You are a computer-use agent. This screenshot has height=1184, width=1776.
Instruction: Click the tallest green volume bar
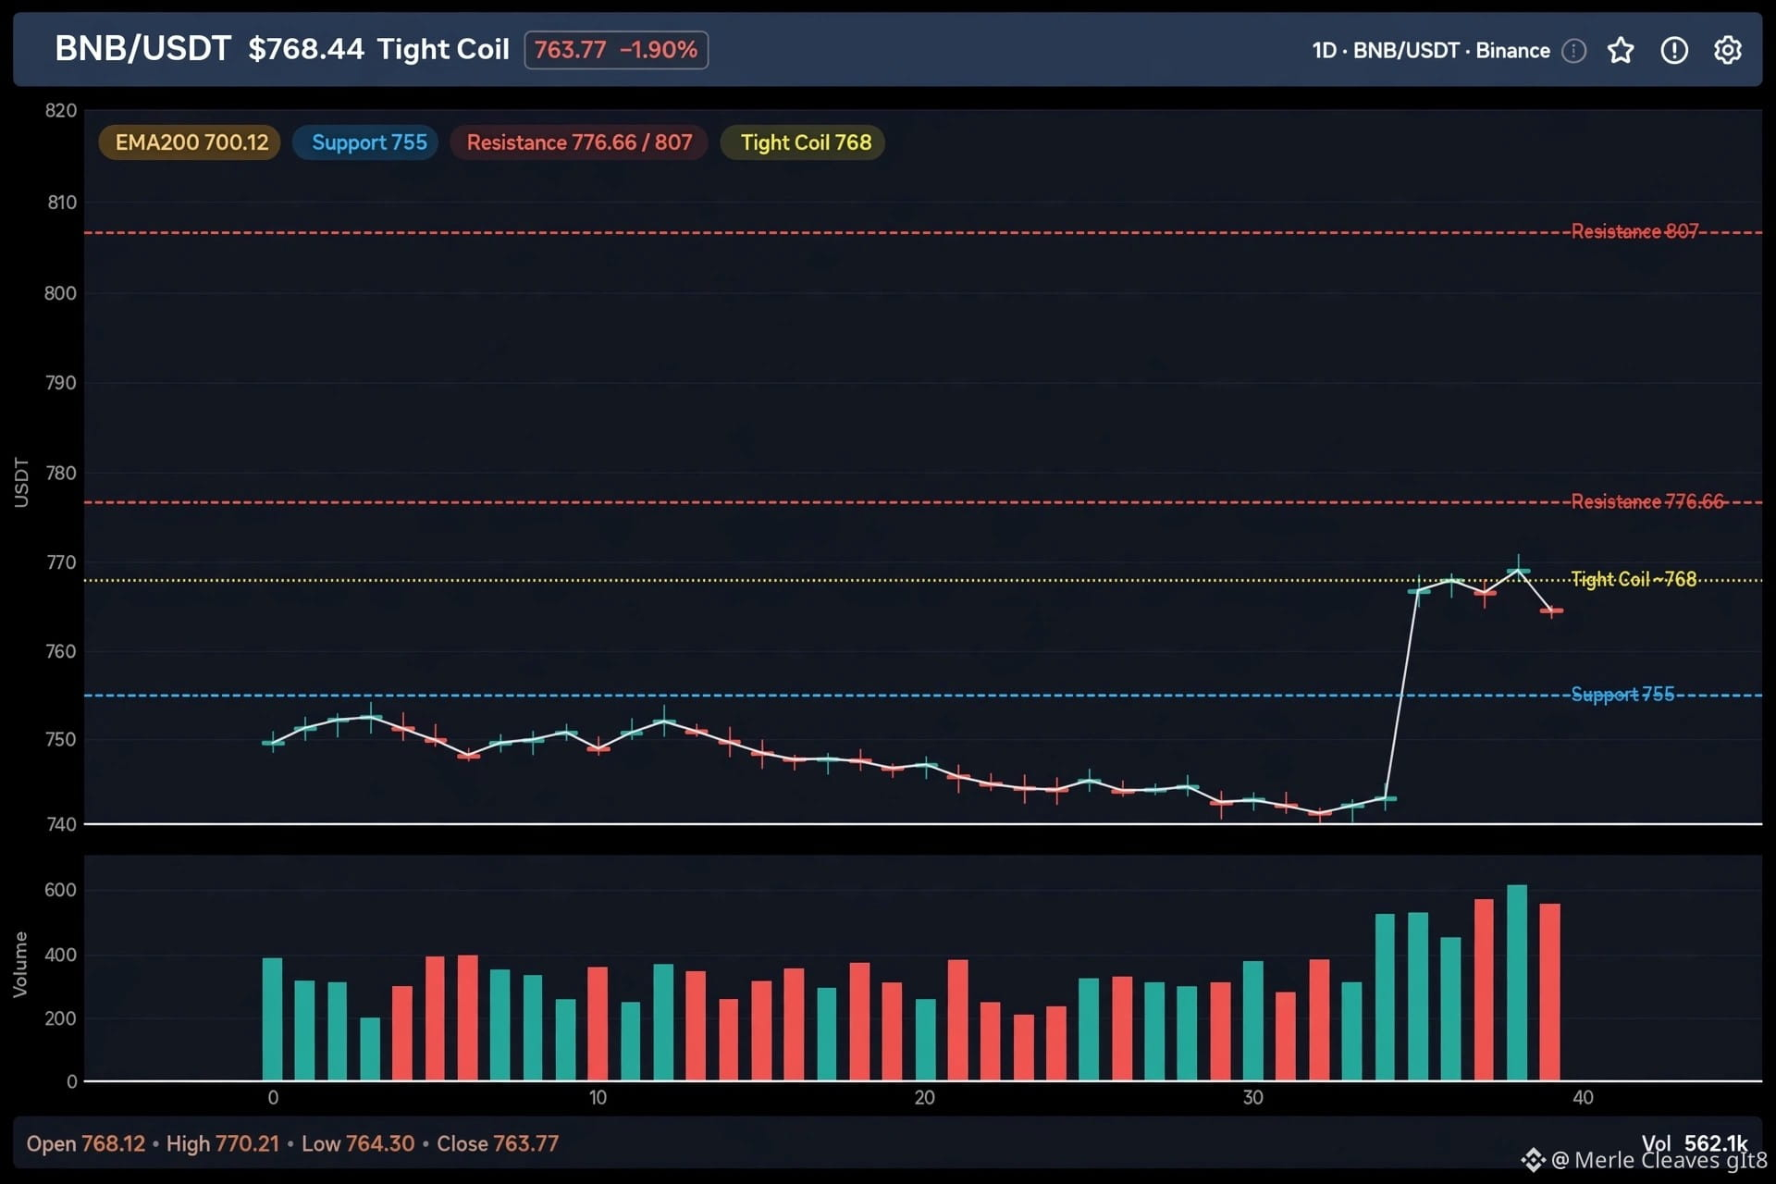click(1517, 982)
